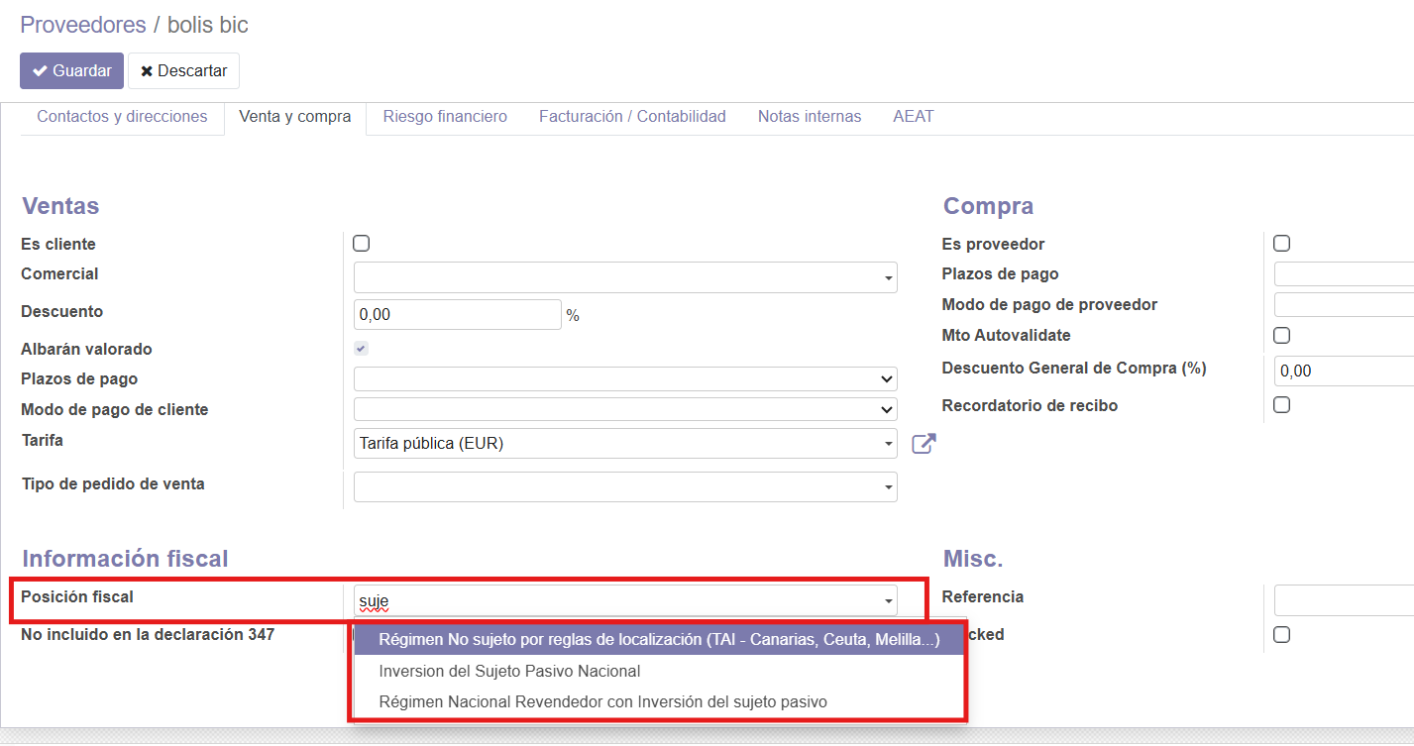Expand Tipo de pedido de venta dropdown
Image resolution: width=1414 pixels, height=746 pixels.
(x=624, y=486)
